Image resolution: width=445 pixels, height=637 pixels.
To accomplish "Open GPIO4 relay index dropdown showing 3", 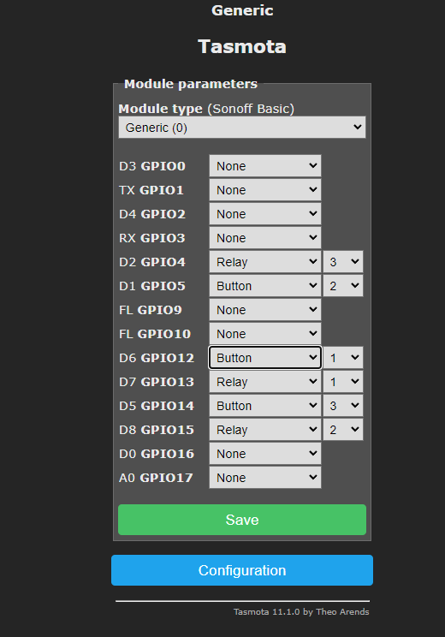I will click(343, 262).
